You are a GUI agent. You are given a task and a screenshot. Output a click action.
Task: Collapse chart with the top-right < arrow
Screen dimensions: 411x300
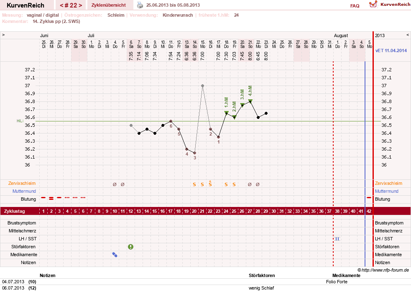tap(408, 35)
